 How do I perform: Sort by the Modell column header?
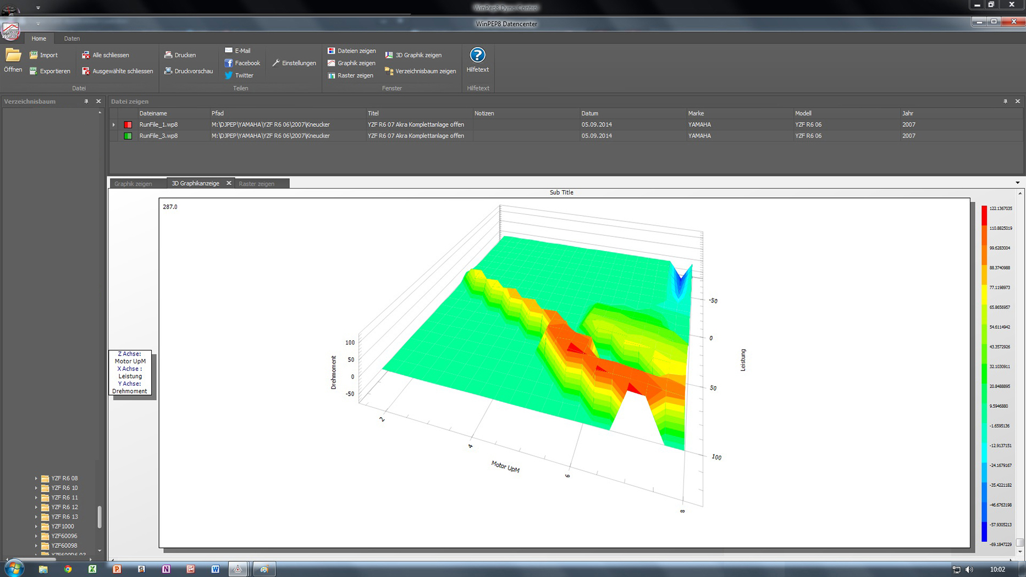(x=846, y=113)
